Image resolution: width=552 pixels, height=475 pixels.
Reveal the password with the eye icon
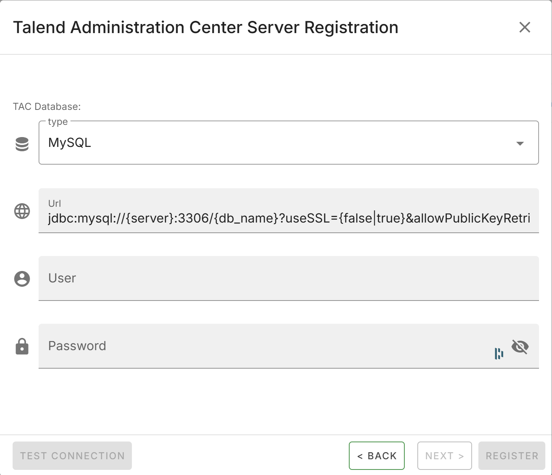[521, 346]
